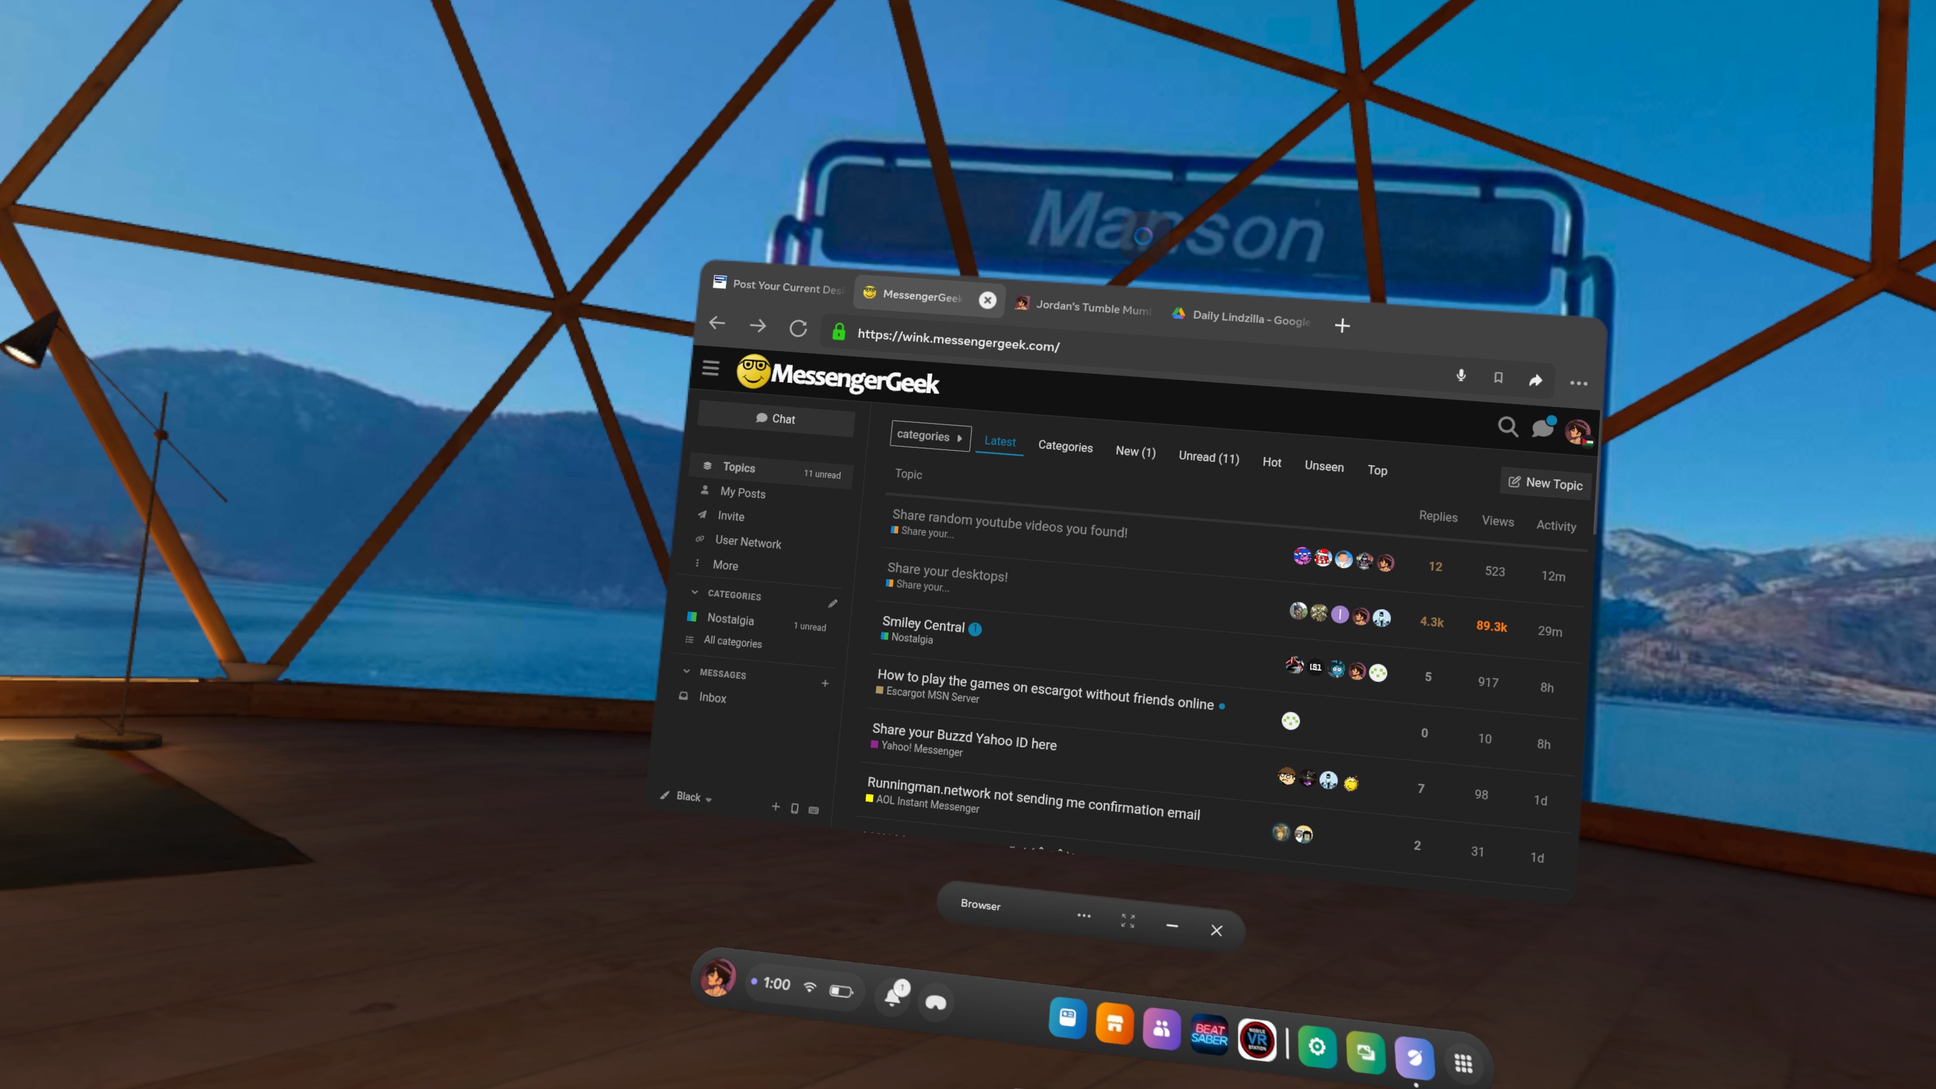
Task: Open the Quest Store app in dock
Action: pos(1115,1024)
